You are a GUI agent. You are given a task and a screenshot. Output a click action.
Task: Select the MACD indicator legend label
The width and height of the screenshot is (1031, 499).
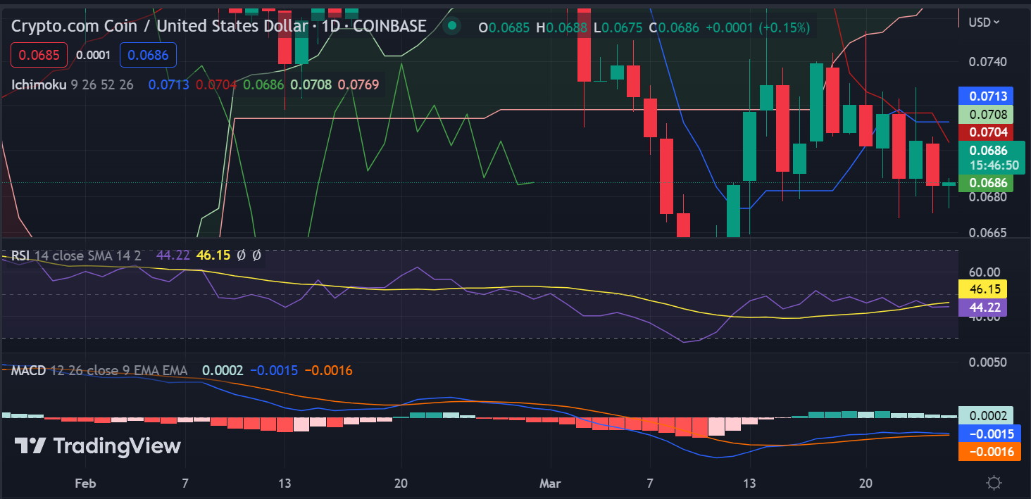coord(28,370)
